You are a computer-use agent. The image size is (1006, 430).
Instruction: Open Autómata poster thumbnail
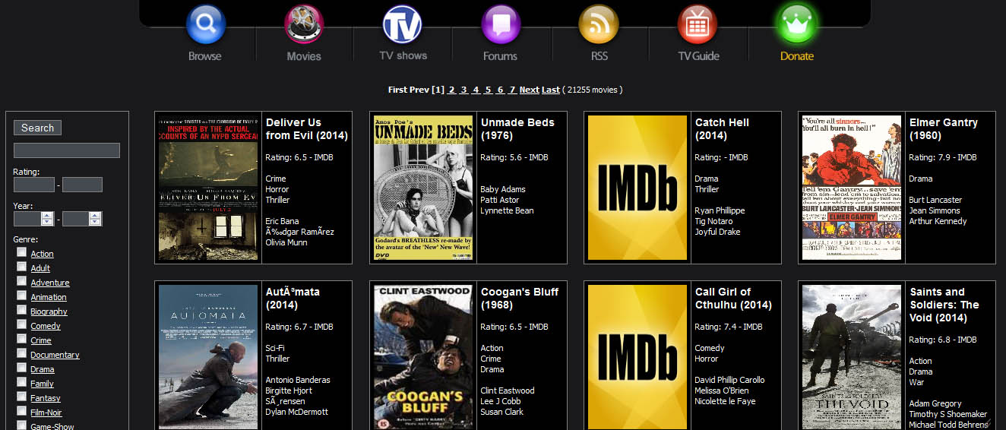(208, 357)
